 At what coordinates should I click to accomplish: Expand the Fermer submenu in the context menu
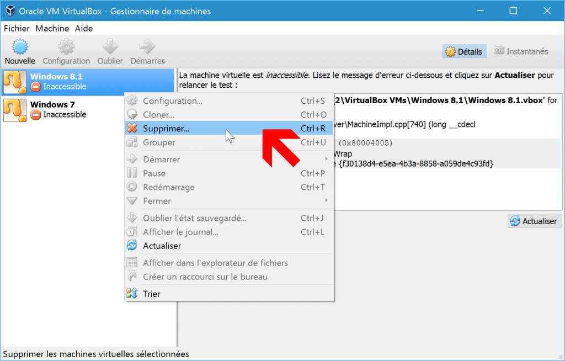pyautogui.click(x=229, y=201)
